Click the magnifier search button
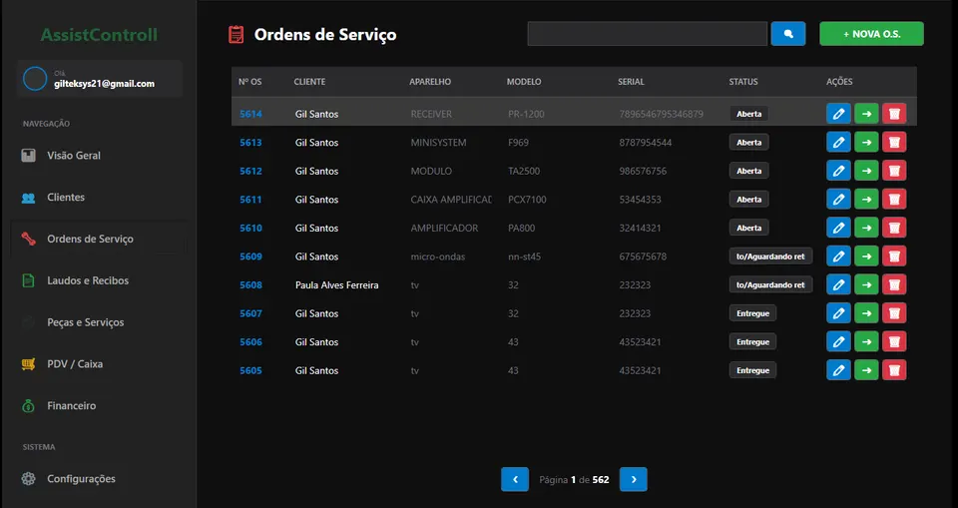 788,34
